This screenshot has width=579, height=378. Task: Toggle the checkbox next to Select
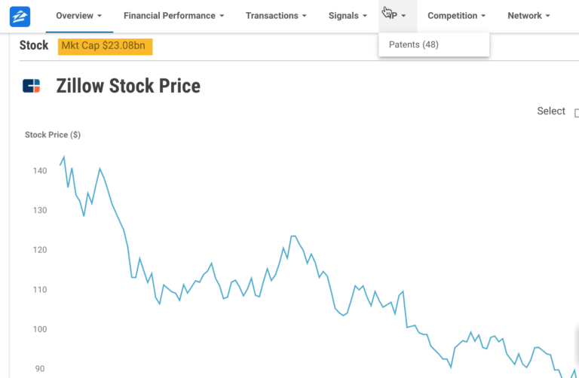click(x=577, y=113)
